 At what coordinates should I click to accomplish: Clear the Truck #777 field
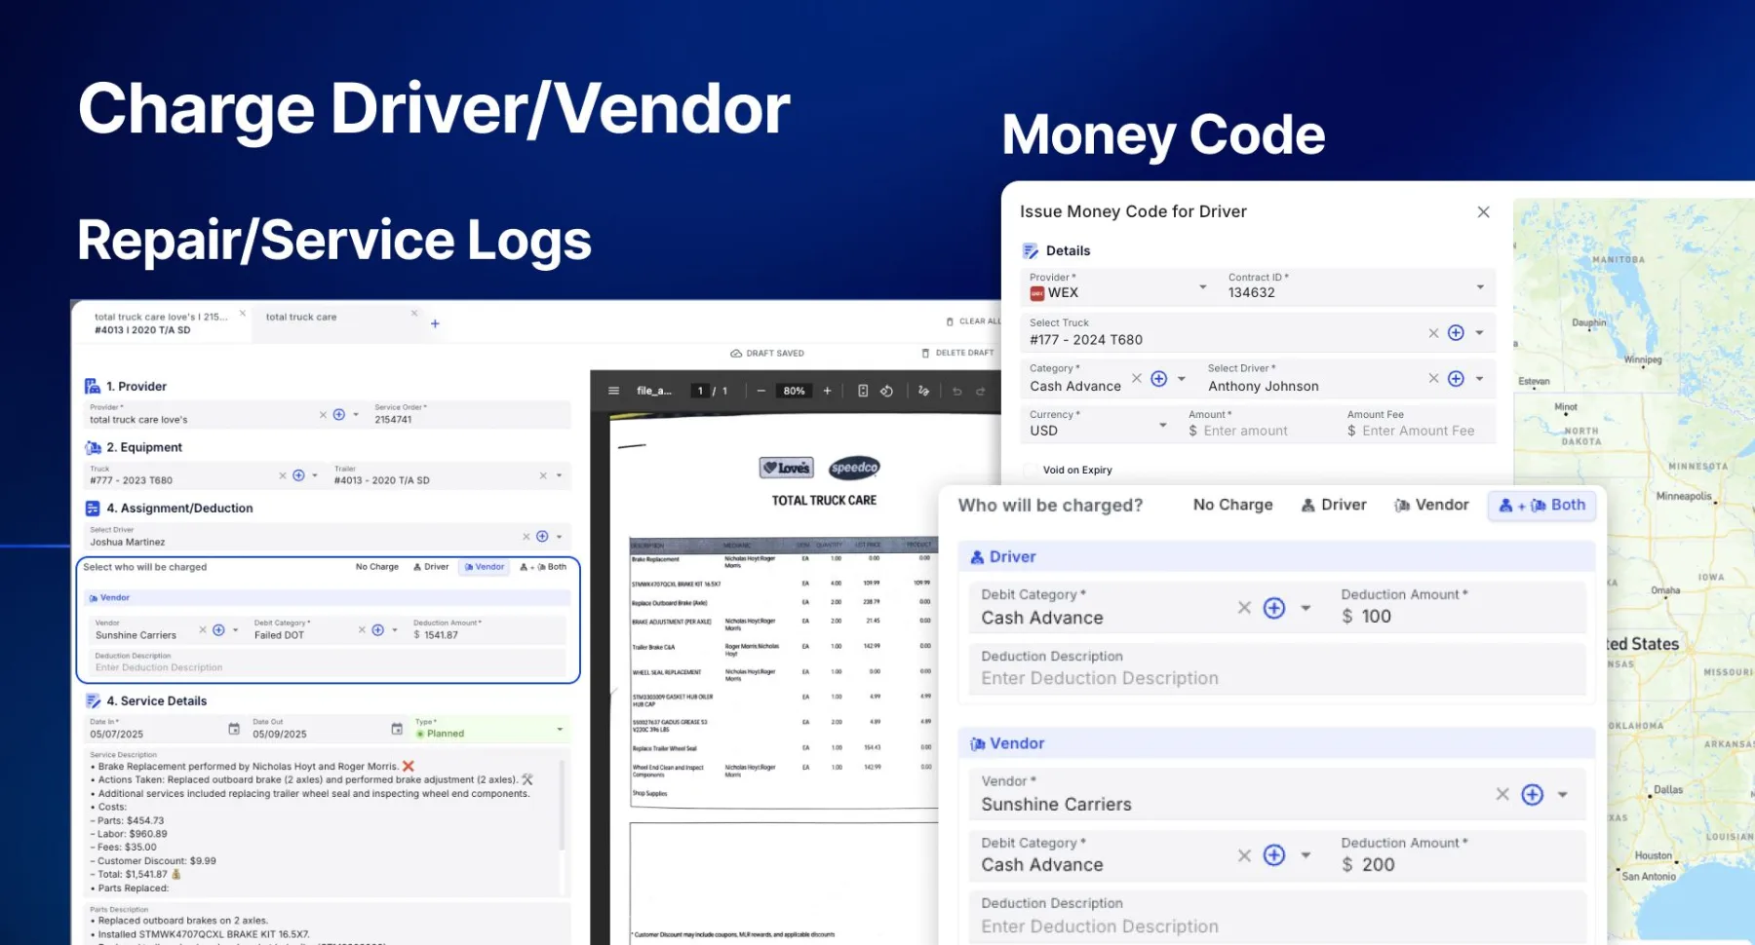(283, 475)
